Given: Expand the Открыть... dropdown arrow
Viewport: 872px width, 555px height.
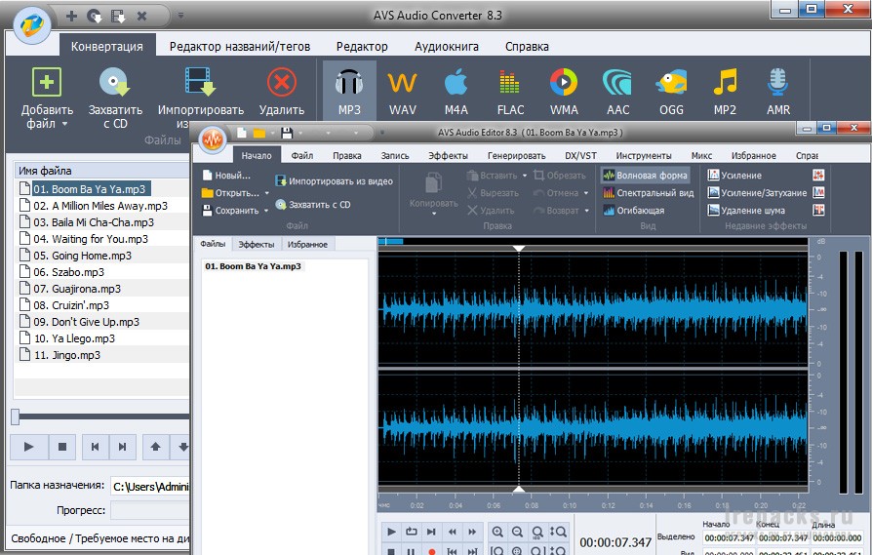Looking at the screenshot, I should pyautogui.click(x=267, y=193).
